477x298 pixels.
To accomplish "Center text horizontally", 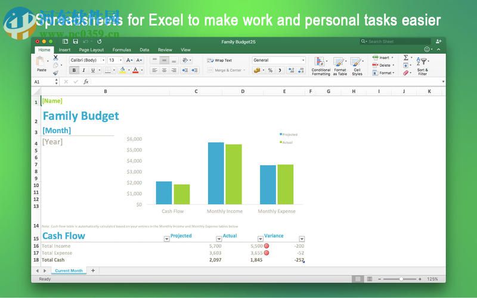I will click(x=165, y=70).
